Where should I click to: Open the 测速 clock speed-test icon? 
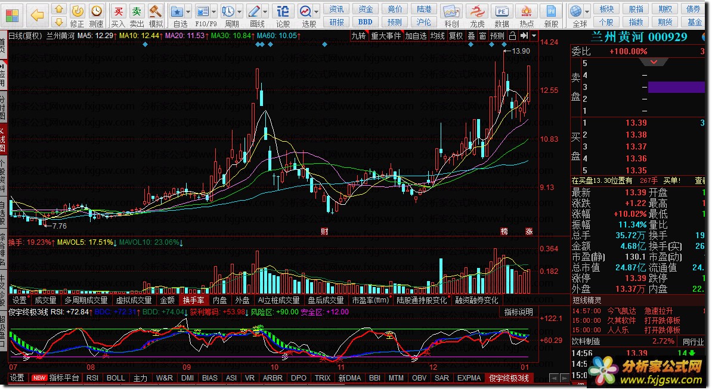[96, 11]
